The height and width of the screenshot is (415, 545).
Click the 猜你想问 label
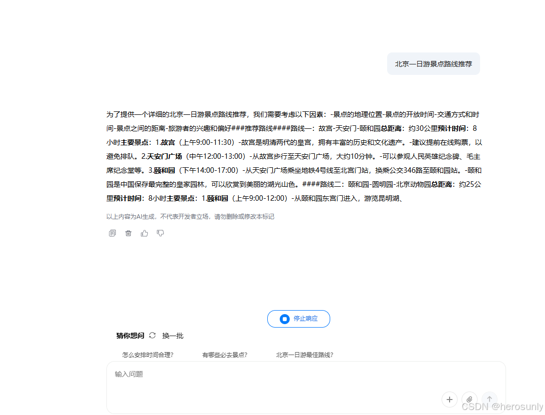tap(131, 335)
